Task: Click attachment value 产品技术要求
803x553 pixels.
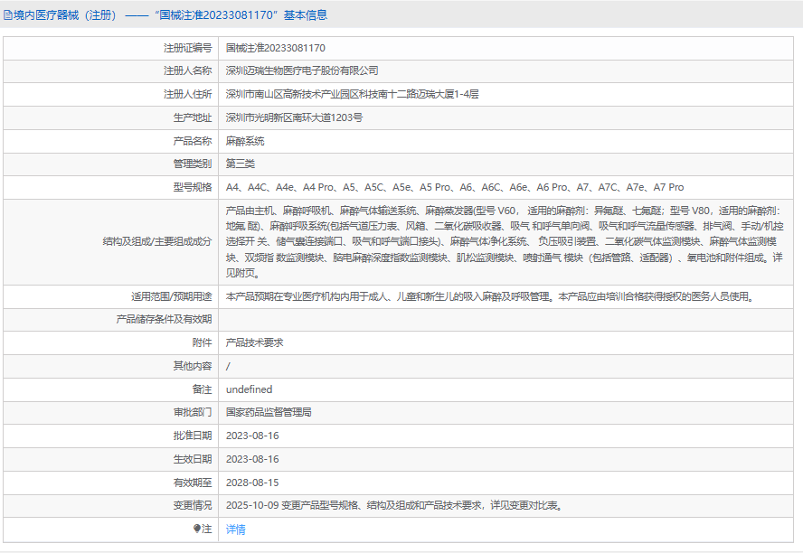Action: coord(254,342)
